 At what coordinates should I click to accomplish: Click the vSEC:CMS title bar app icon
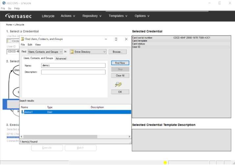pyautogui.click(x=4, y=3)
